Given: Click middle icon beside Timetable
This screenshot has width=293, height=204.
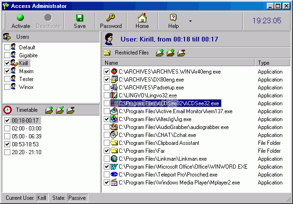Looking at the screenshot, I should click(x=59, y=110).
